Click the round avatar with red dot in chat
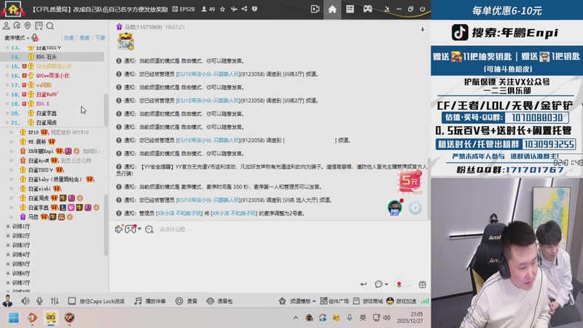The height and width of the screenshot is (328, 583). [x=395, y=208]
